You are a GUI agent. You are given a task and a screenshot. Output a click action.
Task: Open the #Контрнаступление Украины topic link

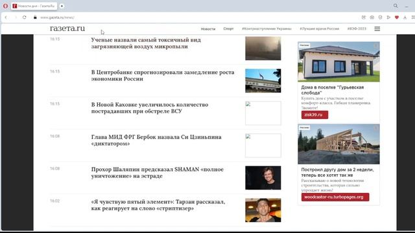(x=267, y=28)
